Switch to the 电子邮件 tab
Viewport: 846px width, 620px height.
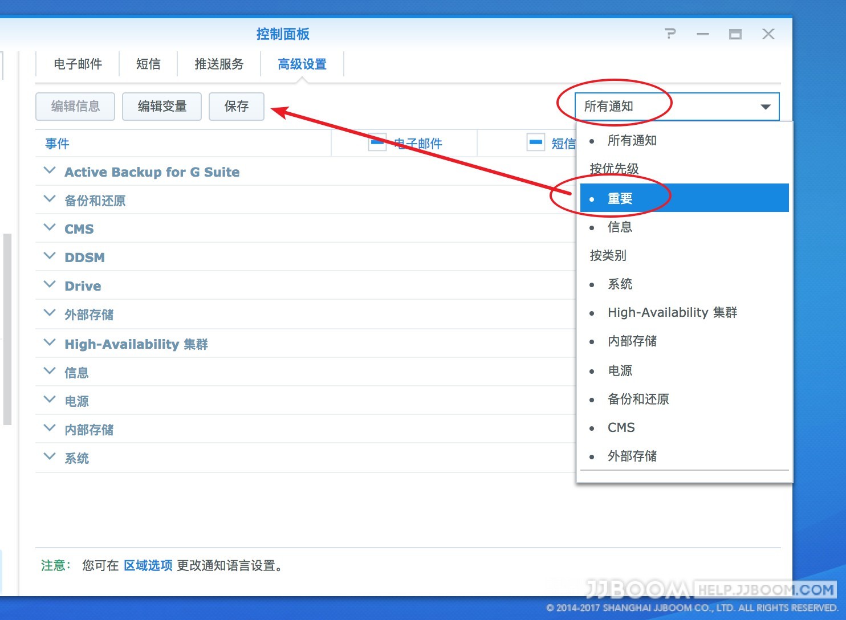[78, 64]
